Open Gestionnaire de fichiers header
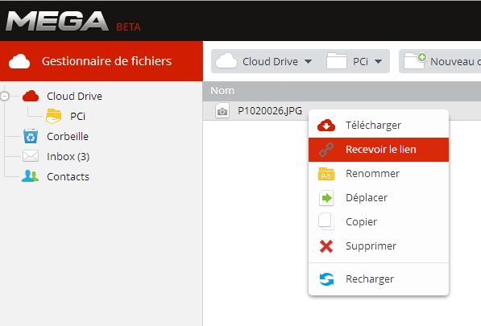The width and height of the screenshot is (481, 326). click(x=102, y=61)
